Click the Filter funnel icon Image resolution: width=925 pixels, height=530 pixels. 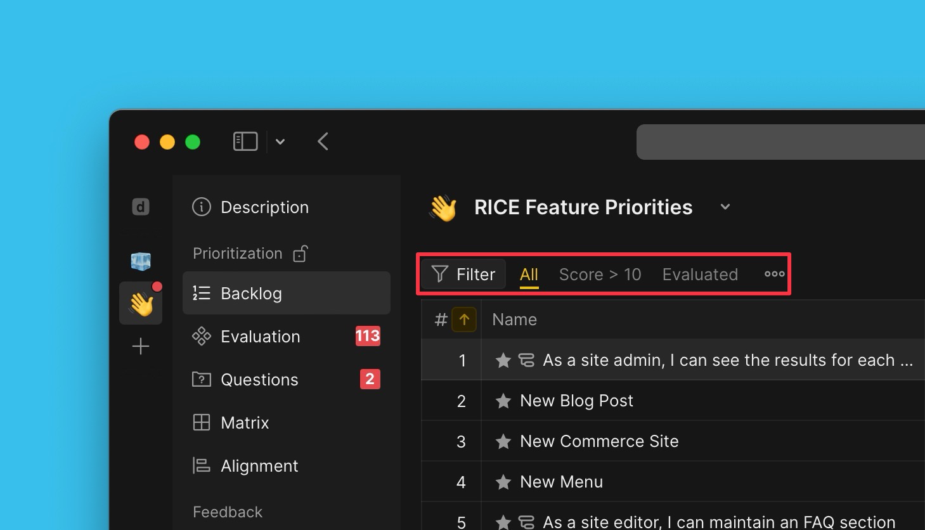tap(439, 274)
